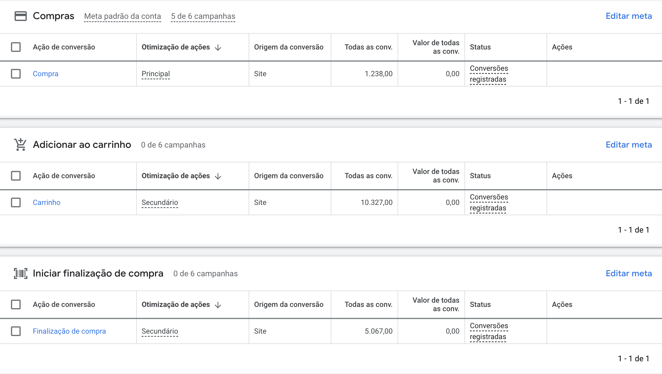Click Todas as conv. header in finalização table
Viewport: 662px width, 374px height.
368,304
